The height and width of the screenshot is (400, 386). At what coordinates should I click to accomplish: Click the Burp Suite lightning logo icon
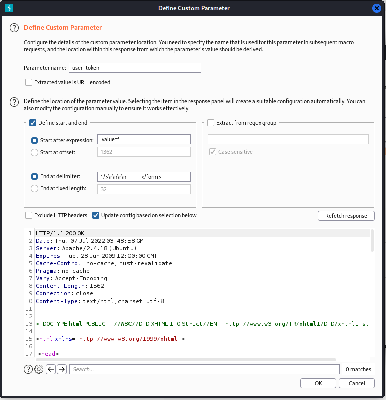9,8
